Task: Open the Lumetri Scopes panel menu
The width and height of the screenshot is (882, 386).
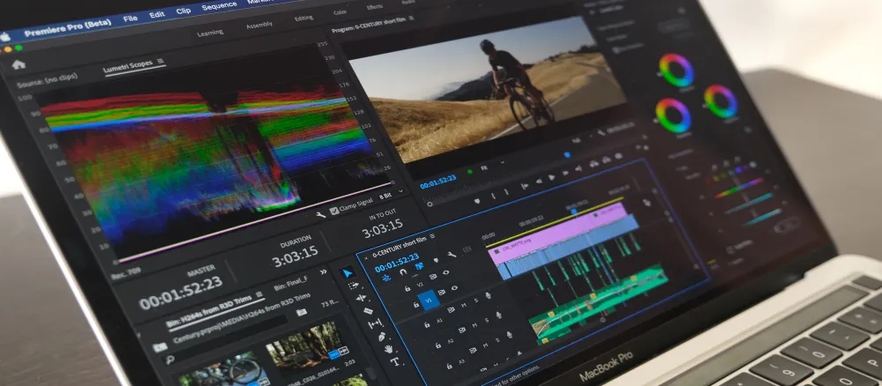Action: pos(161,61)
